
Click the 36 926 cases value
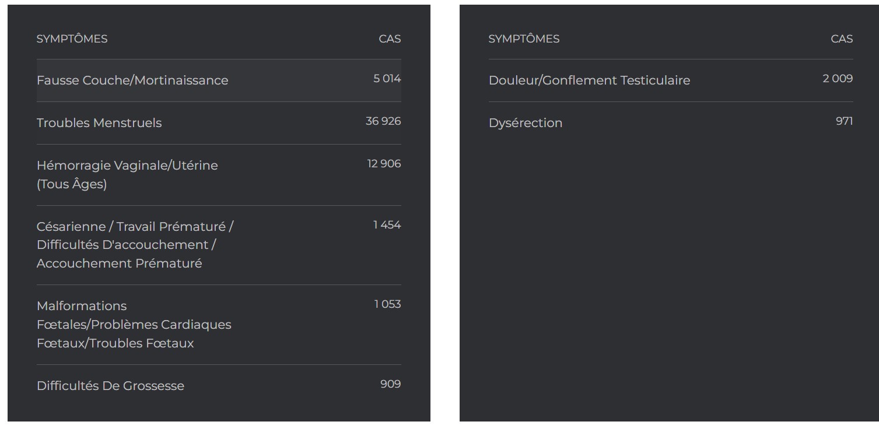coord(383,121)
